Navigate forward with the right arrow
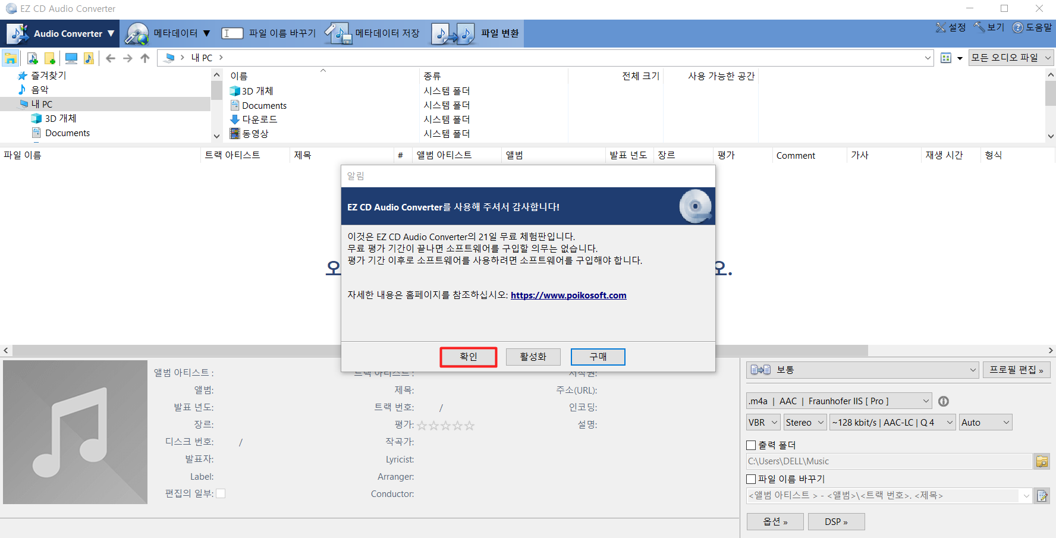Image resolution: width=1056 pixels, height=538 pixels. tap(128, 58)
